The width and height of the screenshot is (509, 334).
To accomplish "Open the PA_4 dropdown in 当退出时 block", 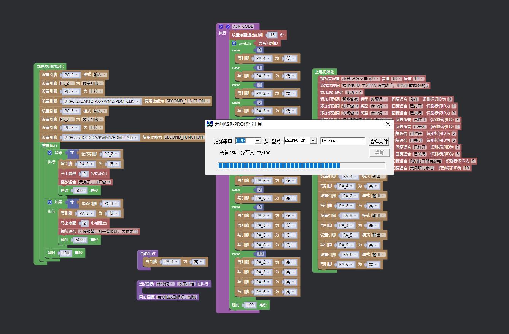I will pyautogui.click(x=171, y=262).
